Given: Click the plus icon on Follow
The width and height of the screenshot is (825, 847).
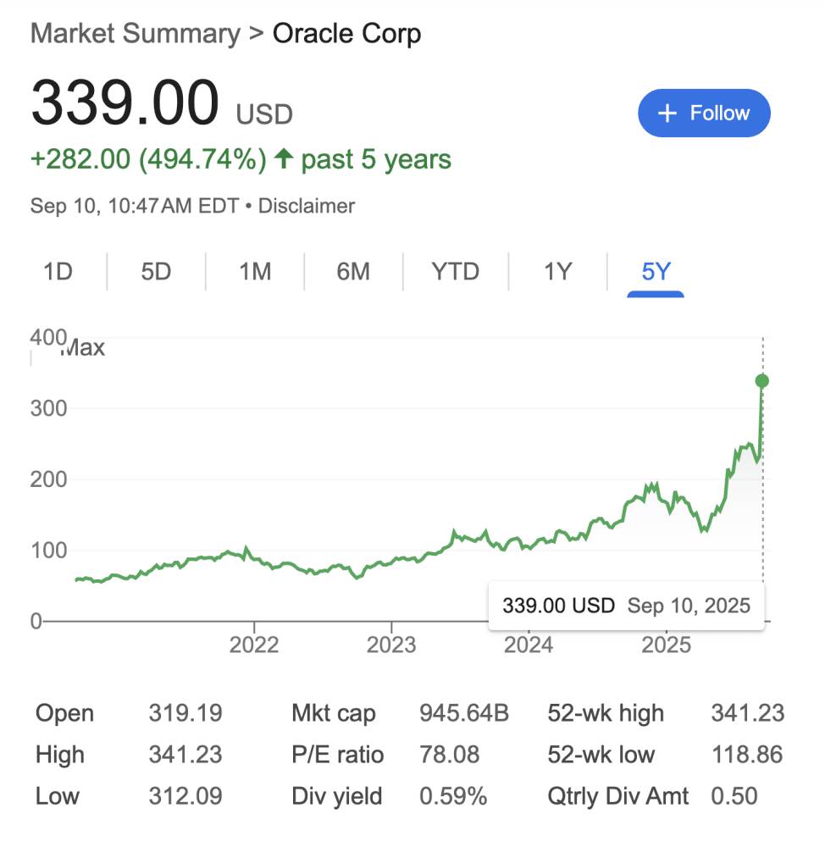Looking at the screenshot, I should pos(667,113).
